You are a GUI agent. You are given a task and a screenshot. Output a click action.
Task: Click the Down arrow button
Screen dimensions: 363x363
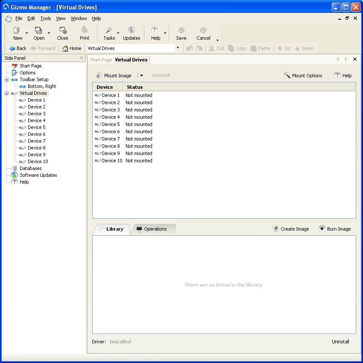[x=304, y=48]
